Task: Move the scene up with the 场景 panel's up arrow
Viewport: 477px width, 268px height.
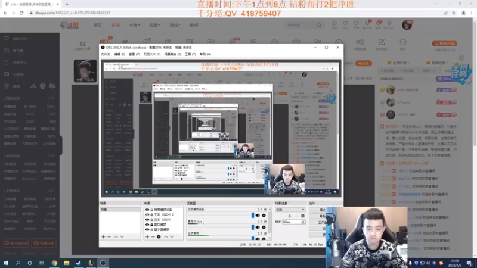Action: (x=116, y=236)
